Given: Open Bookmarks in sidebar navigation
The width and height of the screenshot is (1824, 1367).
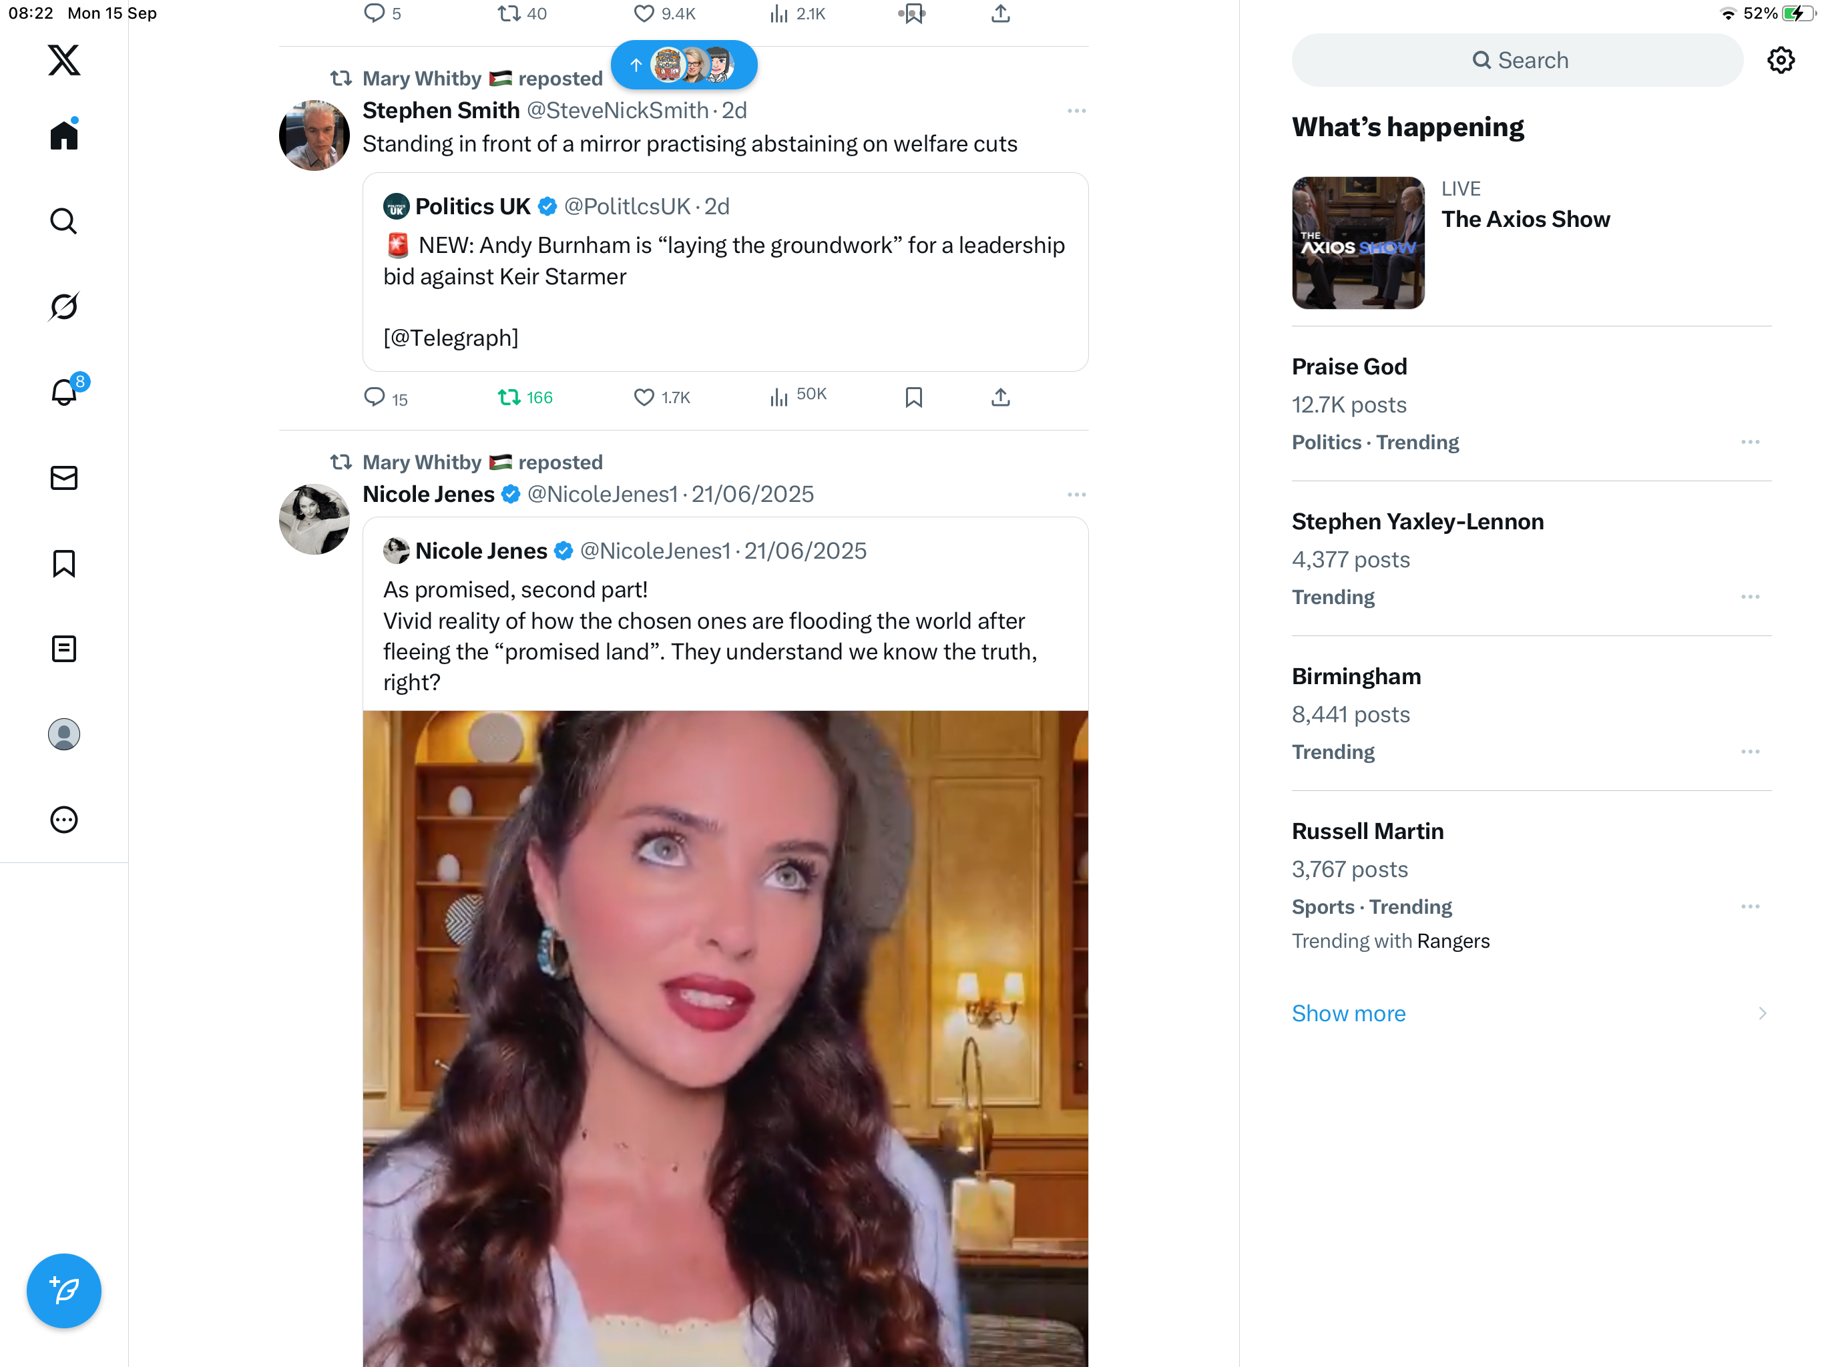Looking at the screenshot, I should (63, 564).
